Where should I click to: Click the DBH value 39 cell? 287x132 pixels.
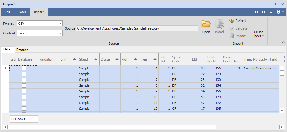click(x=198, y=68)
